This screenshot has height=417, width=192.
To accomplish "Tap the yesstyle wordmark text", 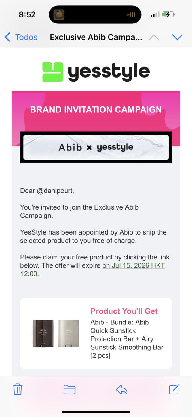I will (x=109, y=72).
